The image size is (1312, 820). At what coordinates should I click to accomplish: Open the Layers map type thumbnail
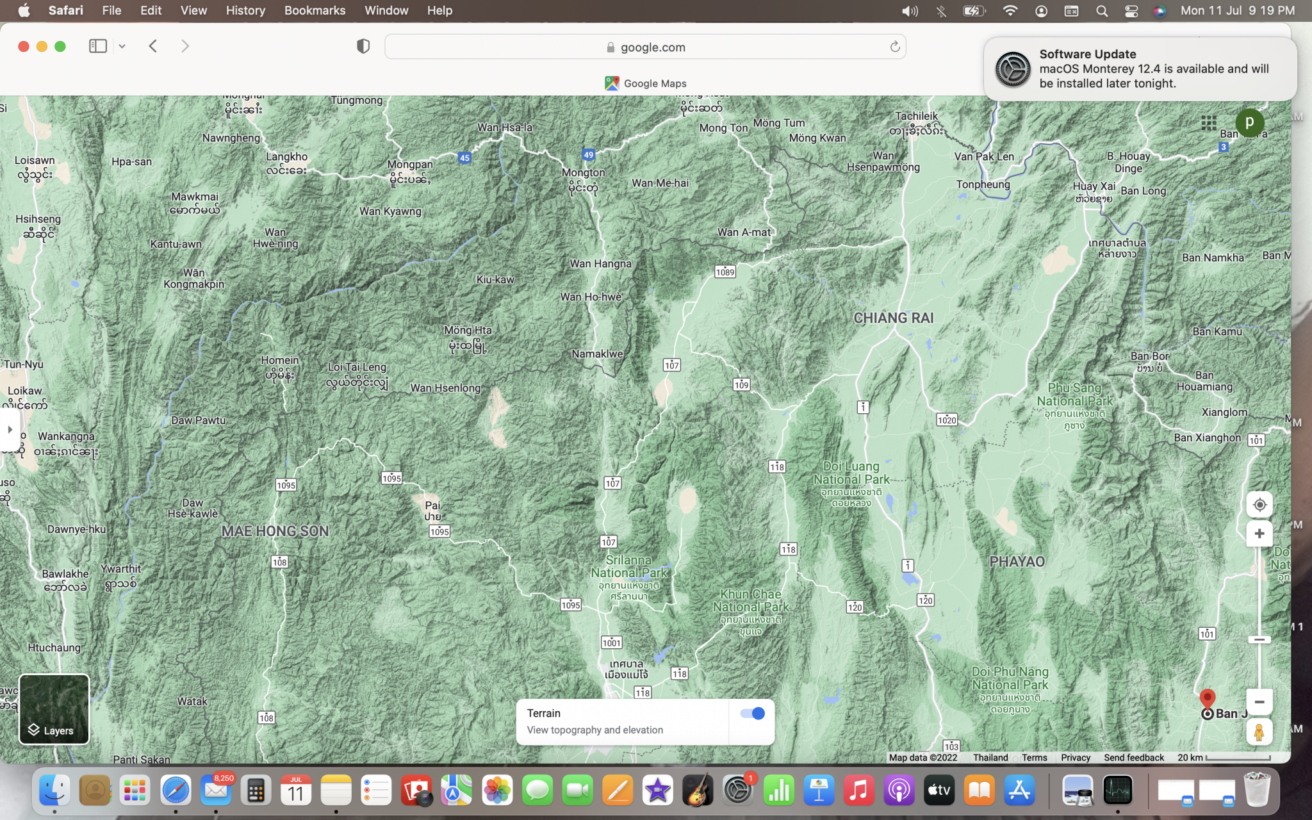pos(54,709)
